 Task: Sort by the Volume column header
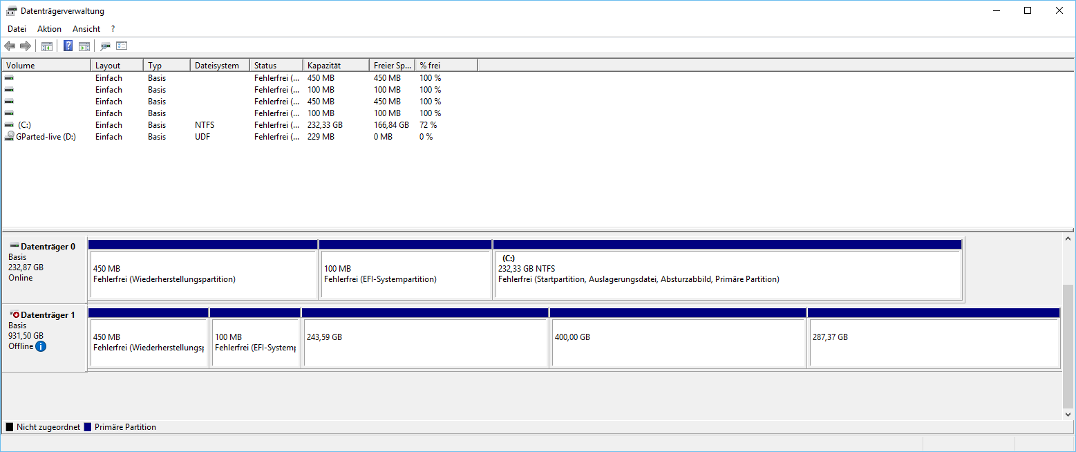click(46, 66)
